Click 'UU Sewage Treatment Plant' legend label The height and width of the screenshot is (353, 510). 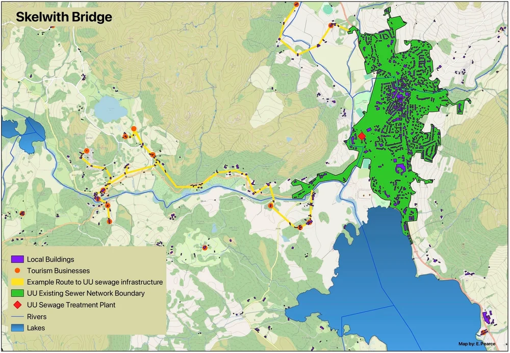71,305
